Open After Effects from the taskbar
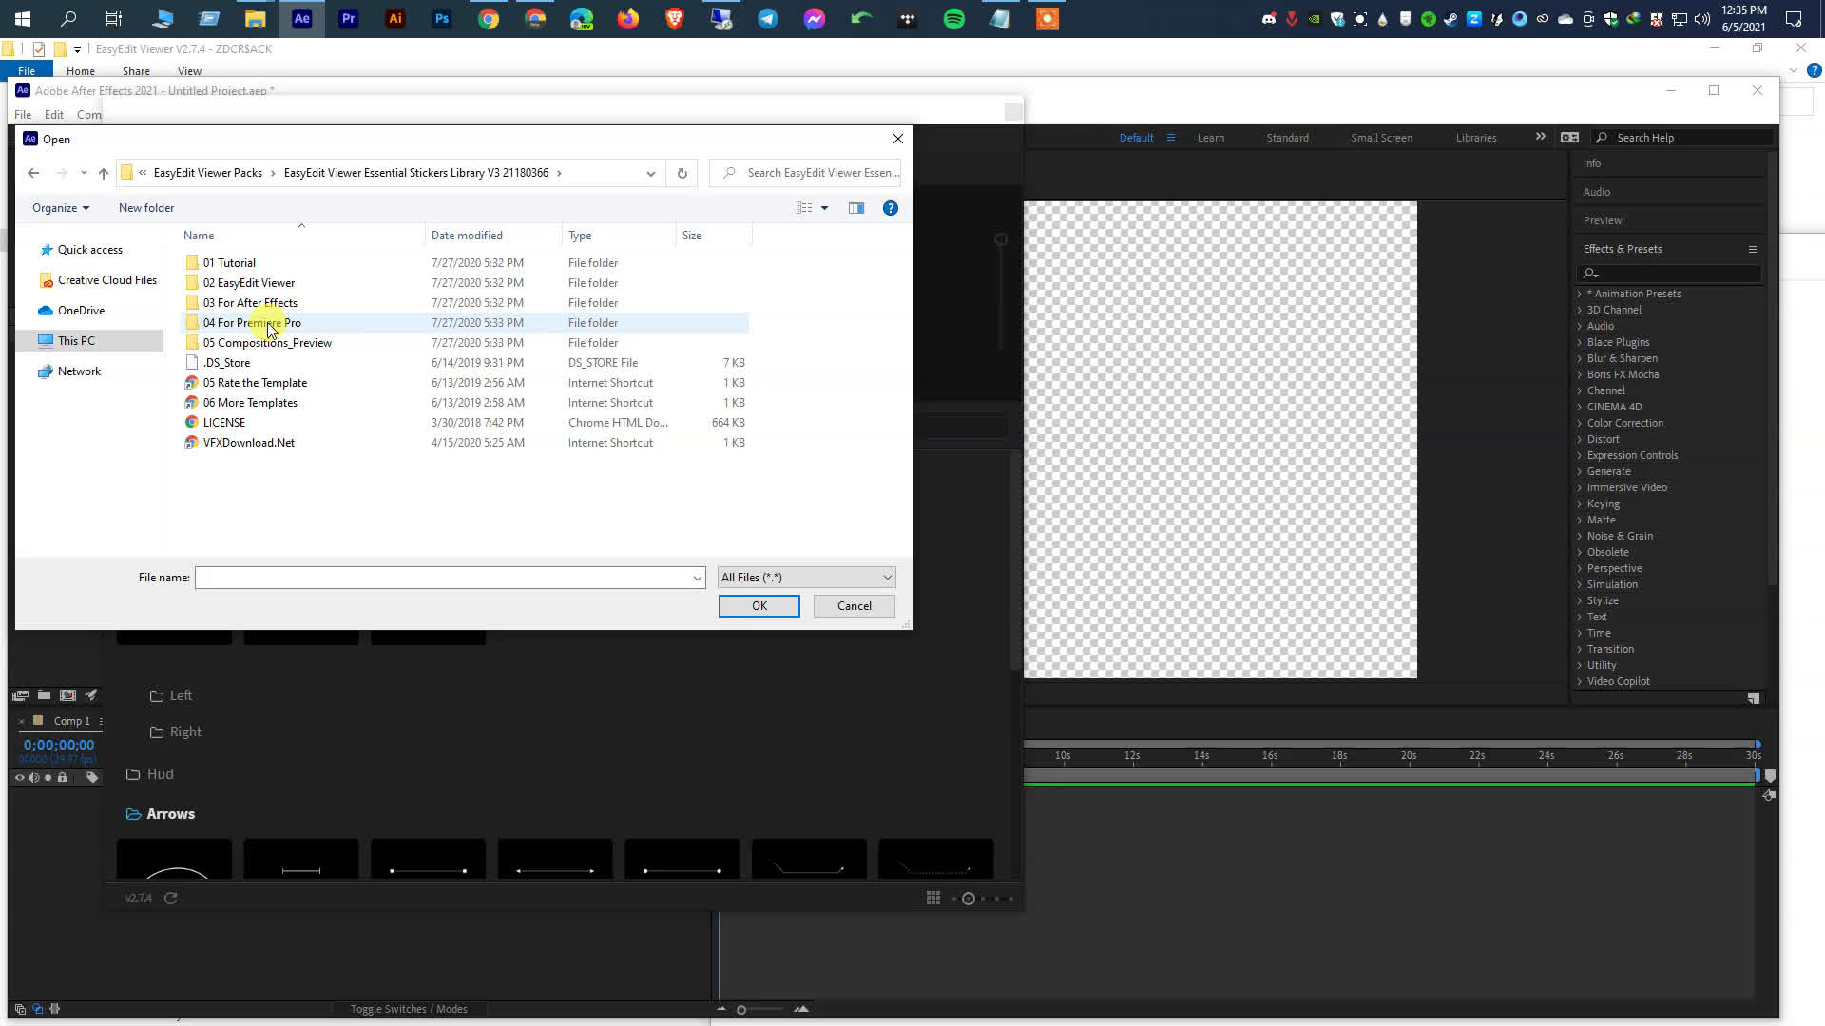The height and width of the screenshot is (1026, 1825). tap(301, 19)
